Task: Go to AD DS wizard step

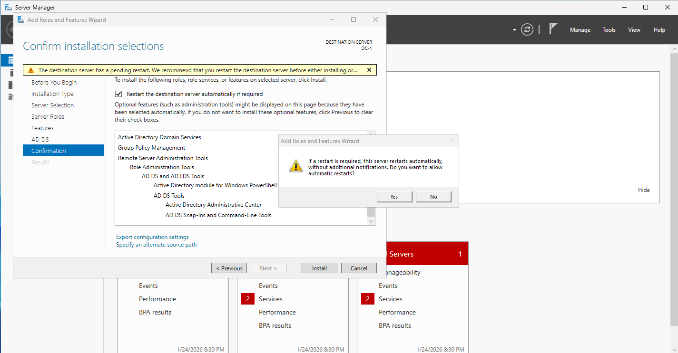Action: coord(40,140)
